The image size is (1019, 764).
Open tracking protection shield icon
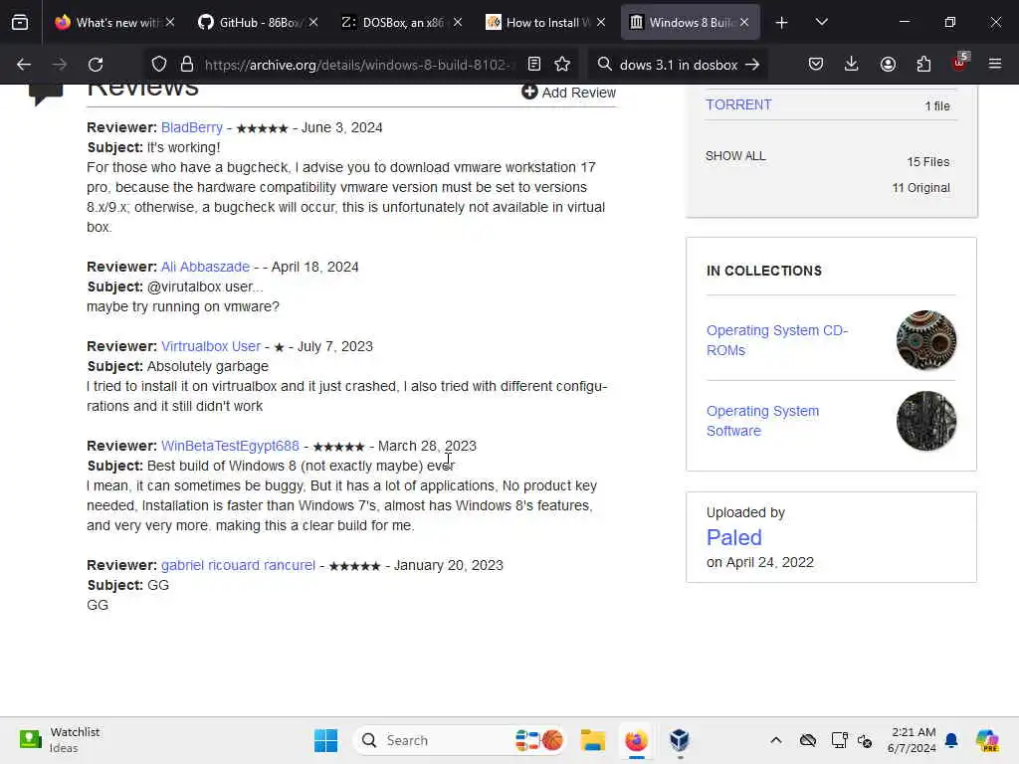(x=158, y=64)
